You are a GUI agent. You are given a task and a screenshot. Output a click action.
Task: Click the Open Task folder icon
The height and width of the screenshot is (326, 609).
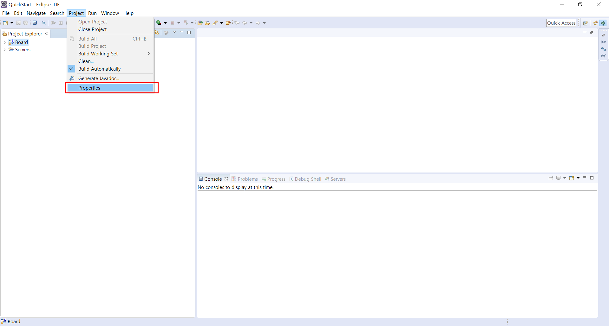pos(207,23)
